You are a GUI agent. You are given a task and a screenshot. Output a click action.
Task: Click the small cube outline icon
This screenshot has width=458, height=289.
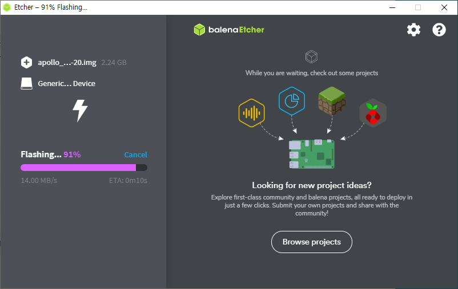point(311,56)
